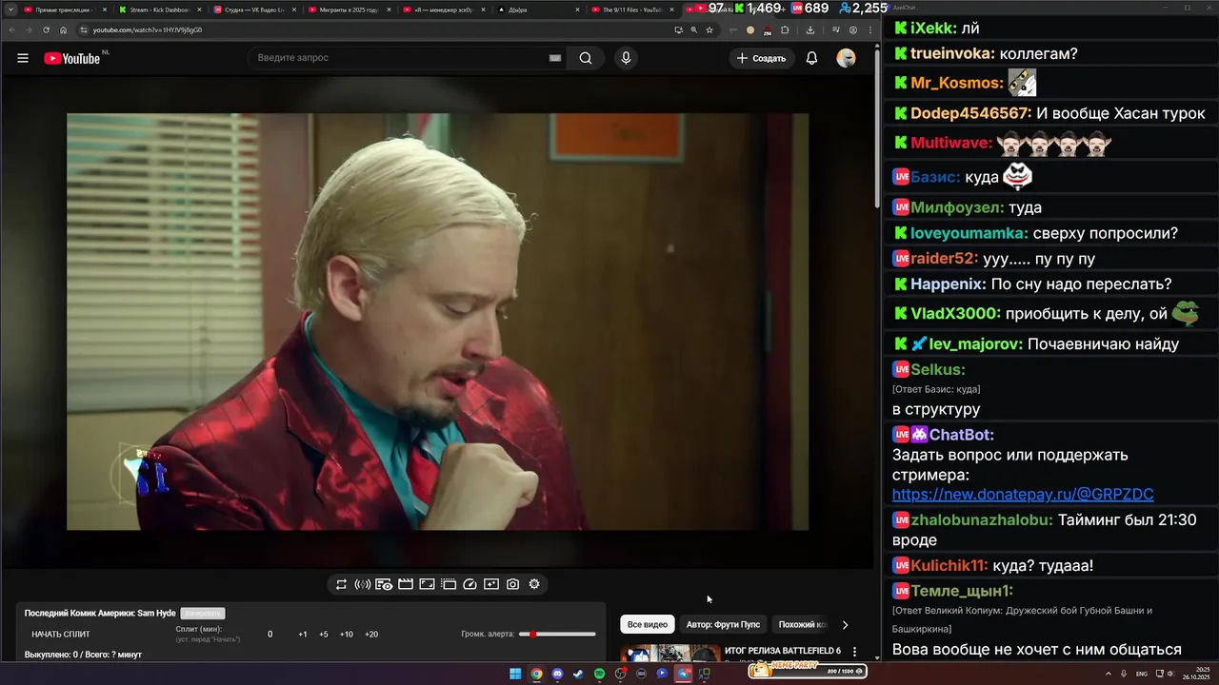Open the playback speed gauge icon
1219x685 pixels.
(470, 584)
